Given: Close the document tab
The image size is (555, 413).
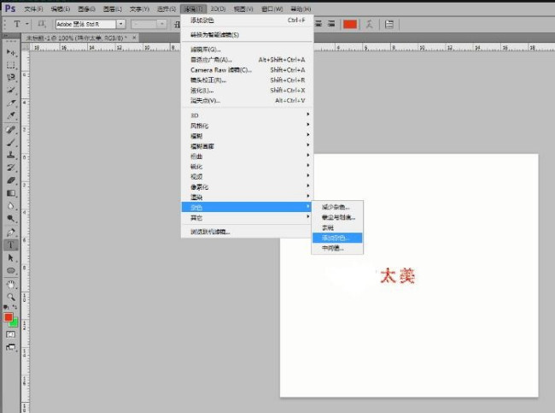Looking at the screenshot, I should 126,38.
